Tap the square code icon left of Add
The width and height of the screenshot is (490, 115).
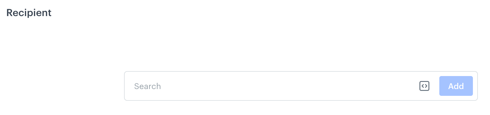click(x=424, y=86)
